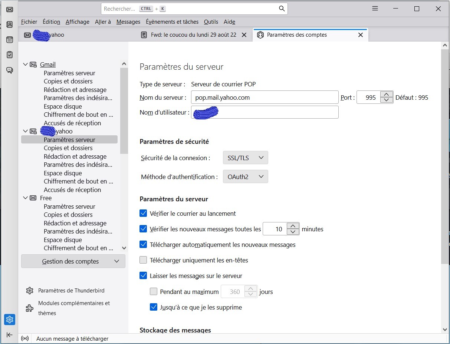
Task: Collapse the yahoo account tree
Action: [x=25, y=131]
